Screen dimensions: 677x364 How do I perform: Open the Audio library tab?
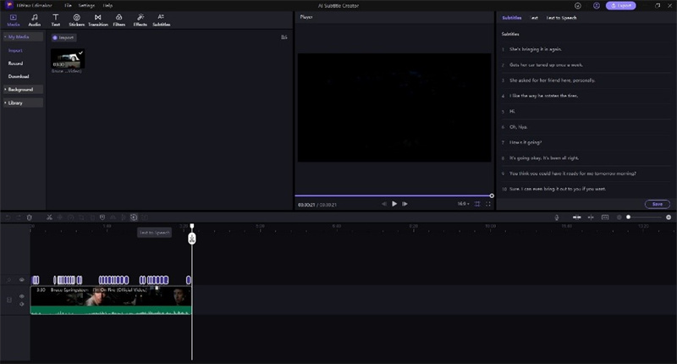pyautogui.click(x=35, y=19)
